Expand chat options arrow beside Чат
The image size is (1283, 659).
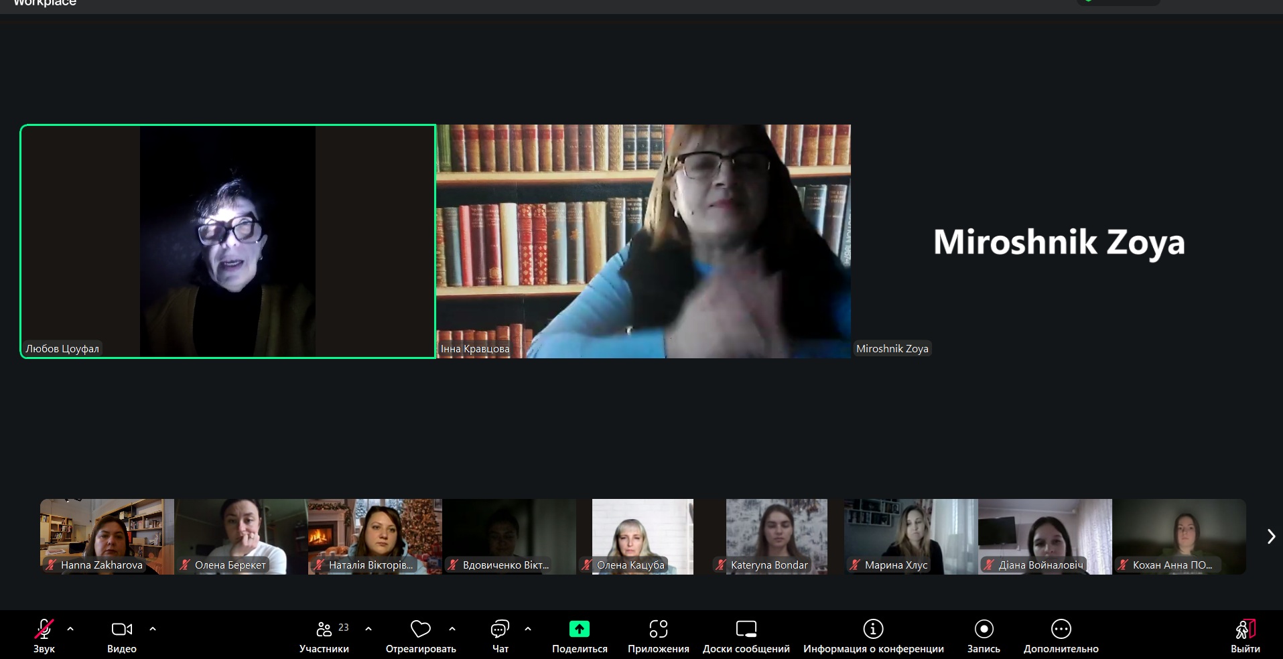pyautogui.click(x=528, y=629)
